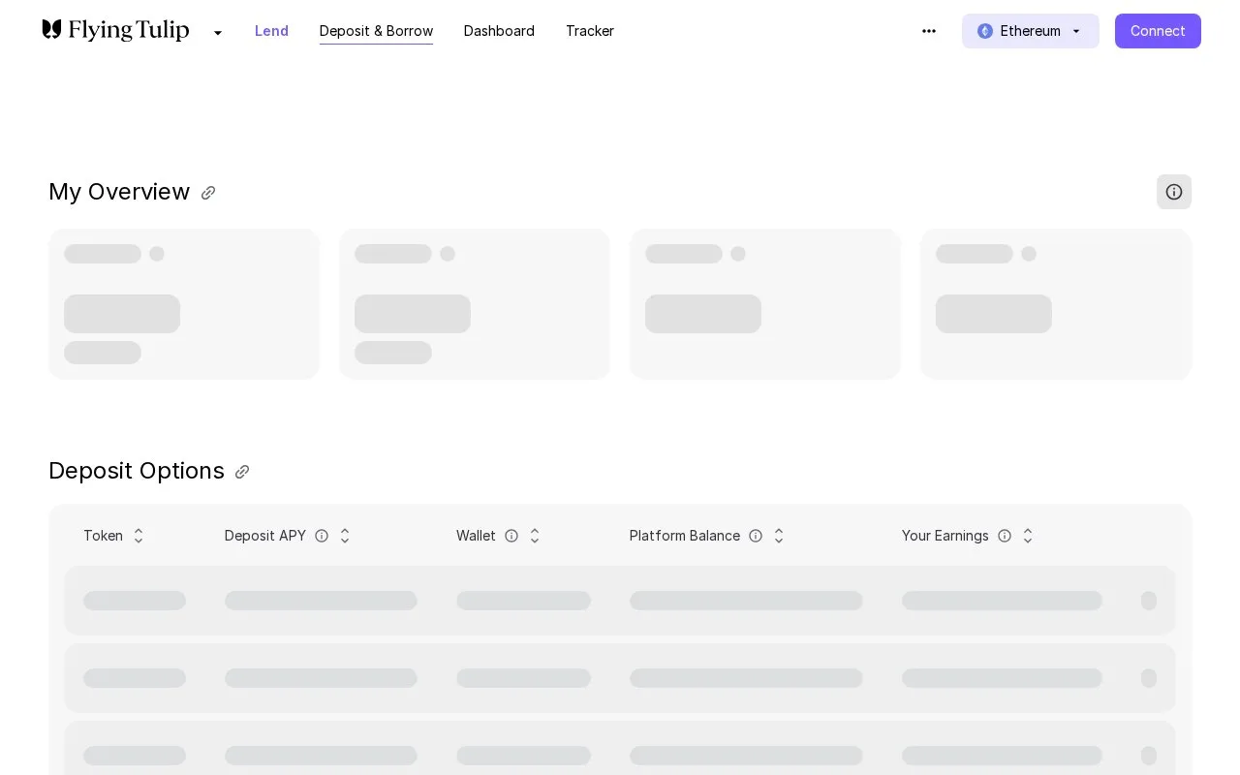Click the Platform Balance header label
Image resolution: width=1240 pixels, height=775 pixels.
[x=685, y=536]
